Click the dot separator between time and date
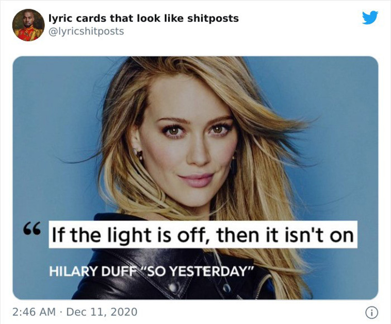Screen dimensions: 391x324 [61, 312]
